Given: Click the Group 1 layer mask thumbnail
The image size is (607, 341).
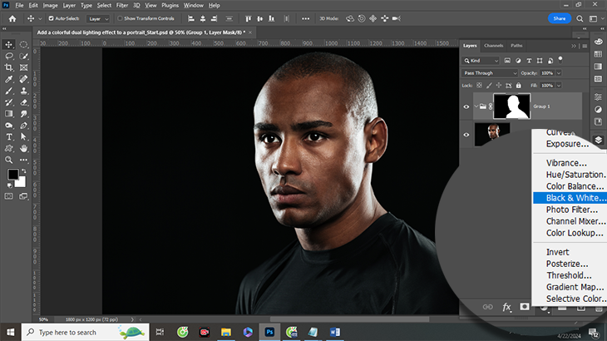Looking at the screenshot, I should coord(511,106).
